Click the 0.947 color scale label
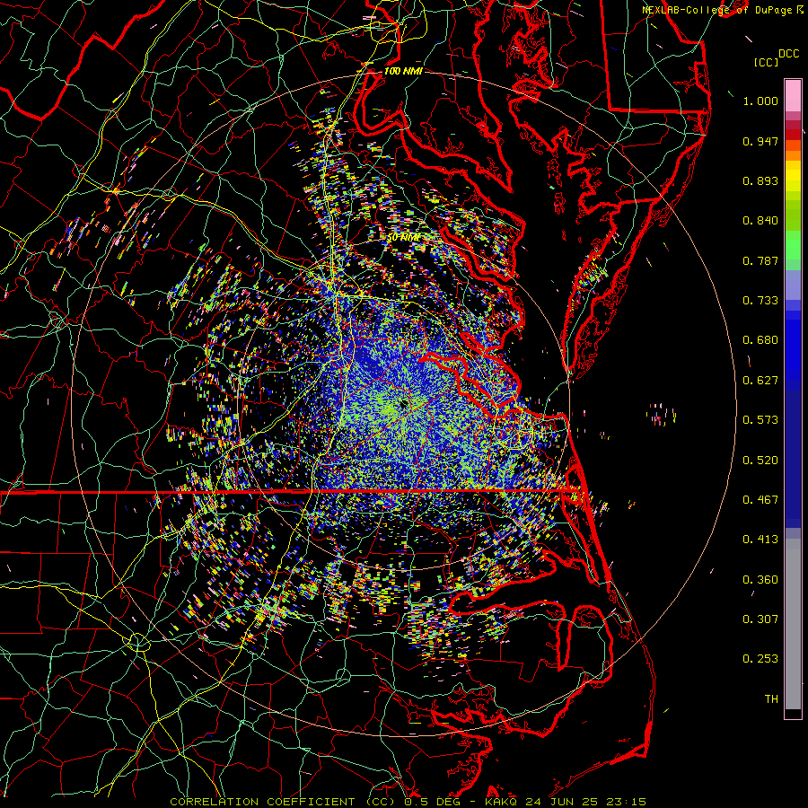 pos(760,141)
